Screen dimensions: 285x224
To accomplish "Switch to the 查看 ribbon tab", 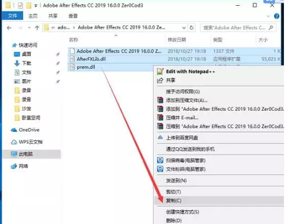I will click(73, 16).
